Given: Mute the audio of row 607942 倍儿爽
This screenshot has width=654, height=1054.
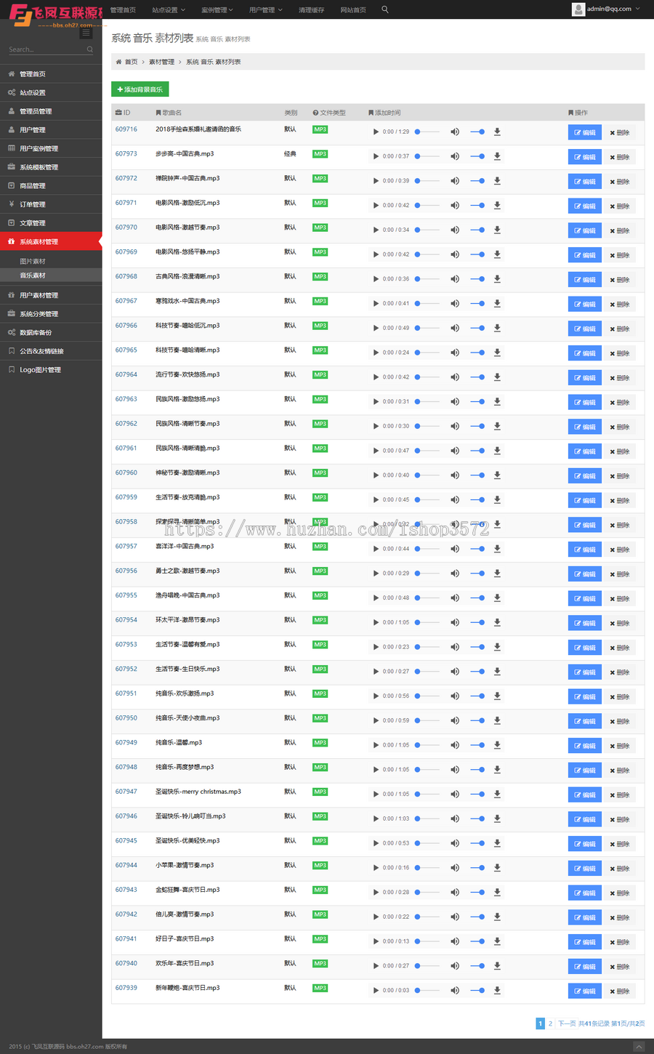Looking at the screenshot, I should 455,917.
